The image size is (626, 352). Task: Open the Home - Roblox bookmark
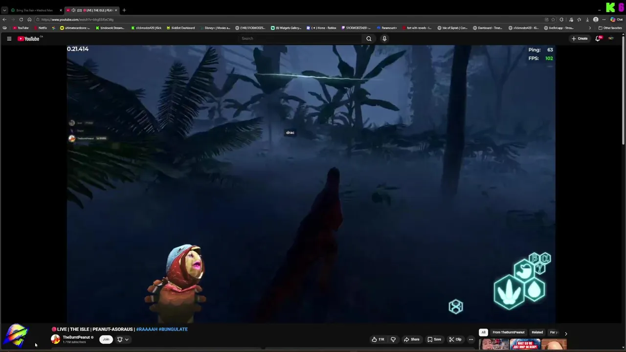tap(321, 28)
